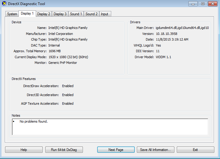Click the driver Version number 10.18.10.3958
The width and height of the screenshot is (220, 159).
coord(166,34)
